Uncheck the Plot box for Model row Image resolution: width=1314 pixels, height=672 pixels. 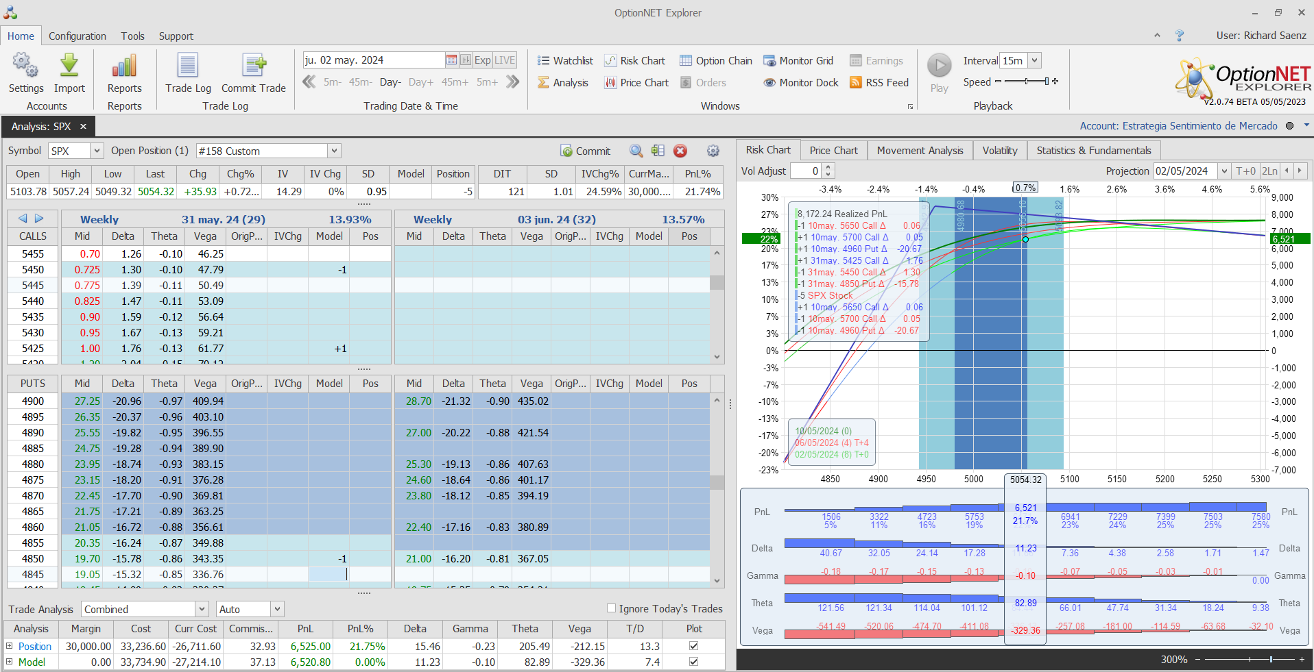(693, 662)
